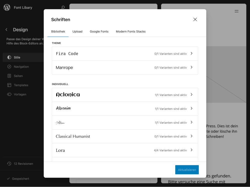Click the Stile half-circle icon
Screen dimensions: 250x187
click(9, 57)
